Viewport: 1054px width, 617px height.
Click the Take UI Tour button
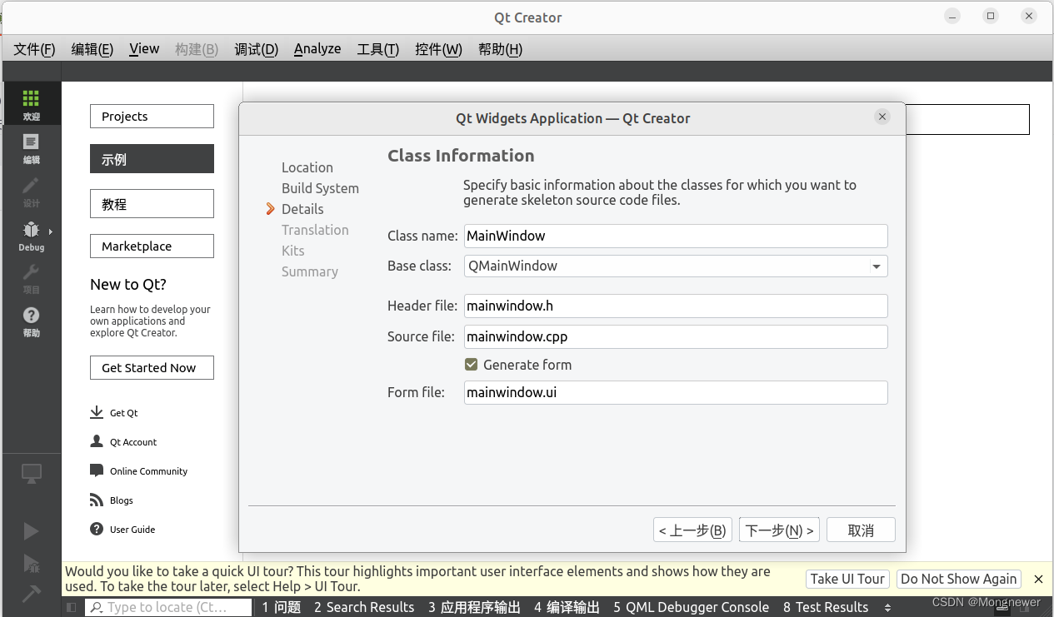coord(847,579)
